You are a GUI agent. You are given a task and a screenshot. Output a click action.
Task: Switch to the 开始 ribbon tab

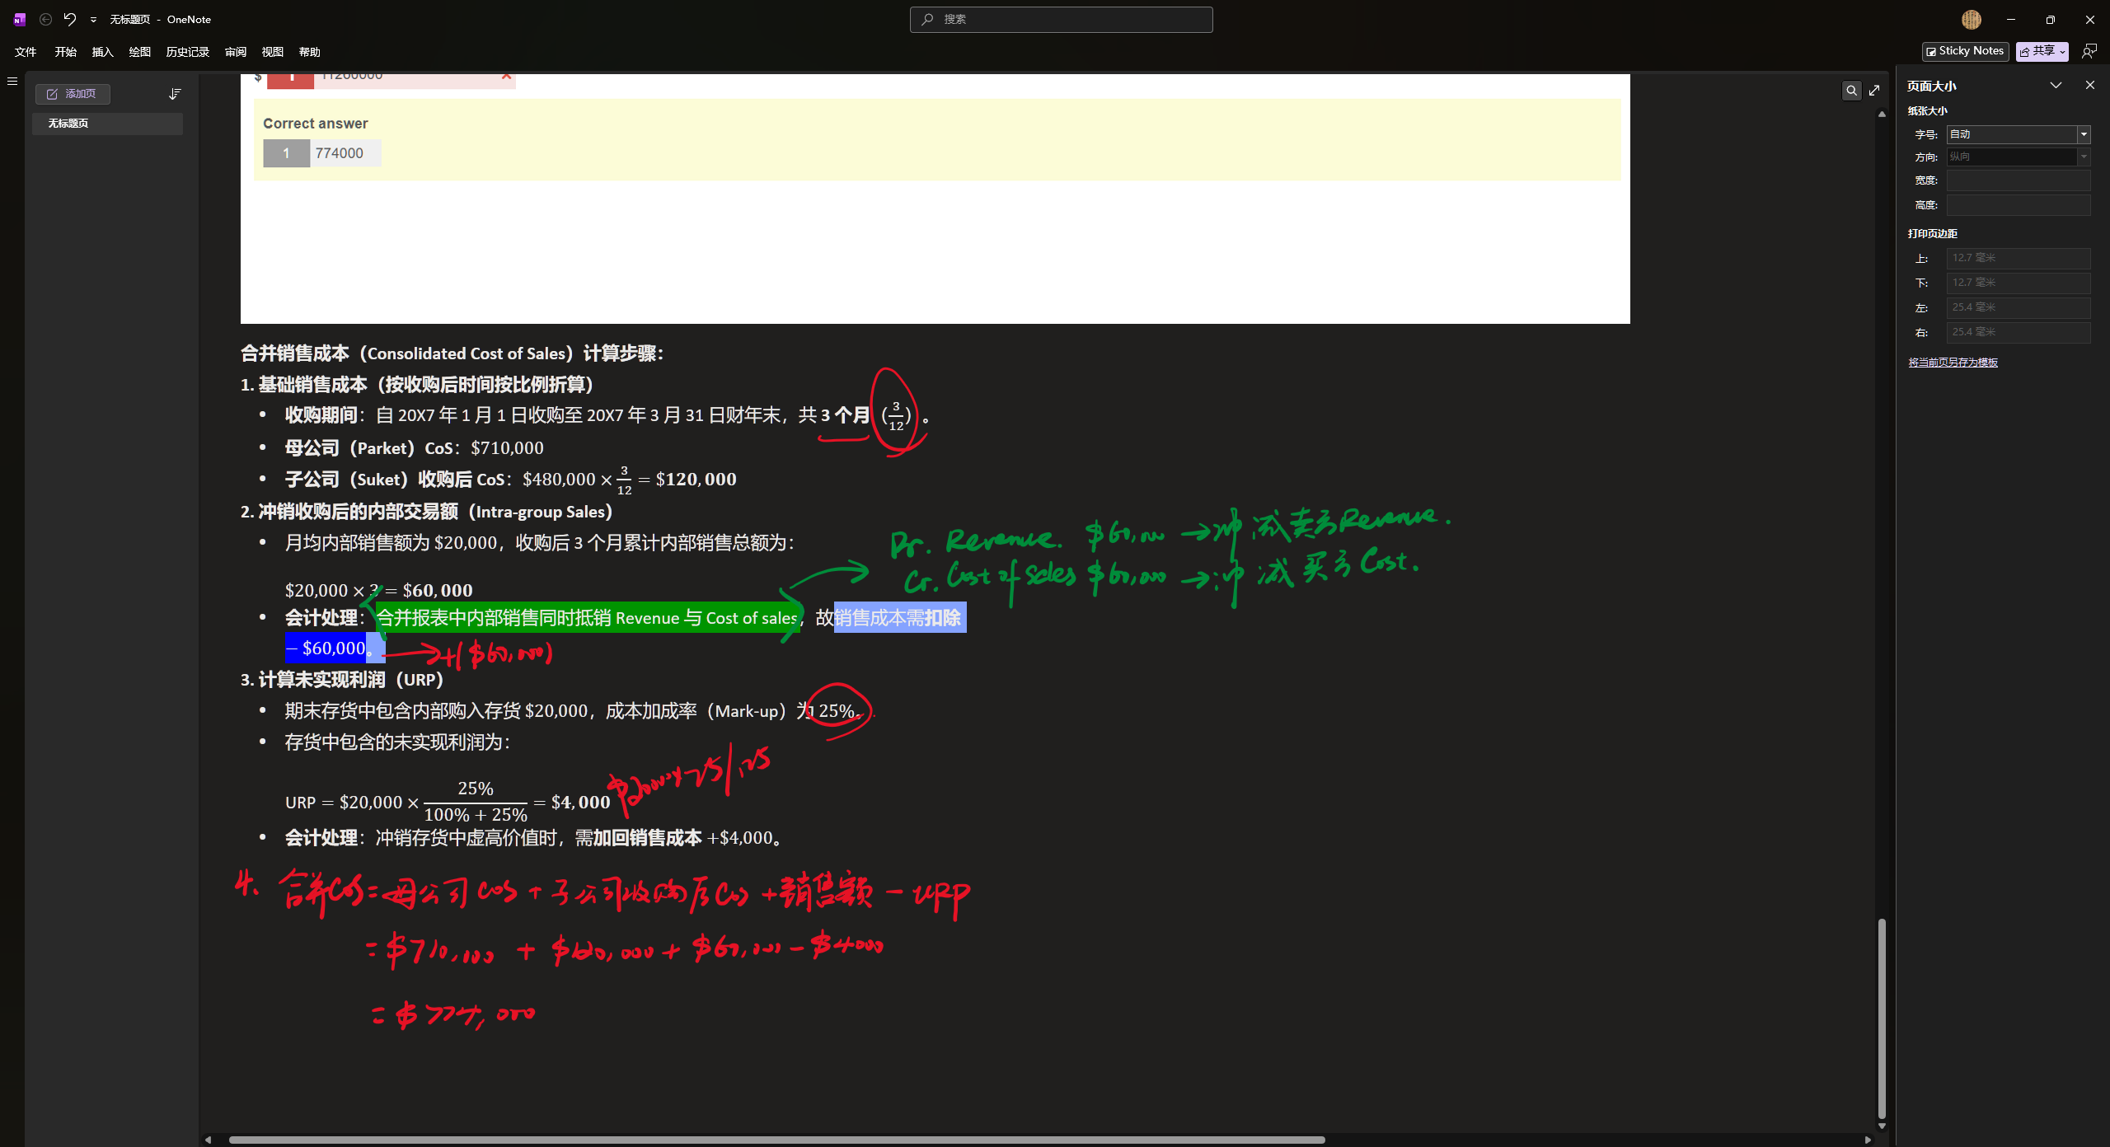coord(66,52)
